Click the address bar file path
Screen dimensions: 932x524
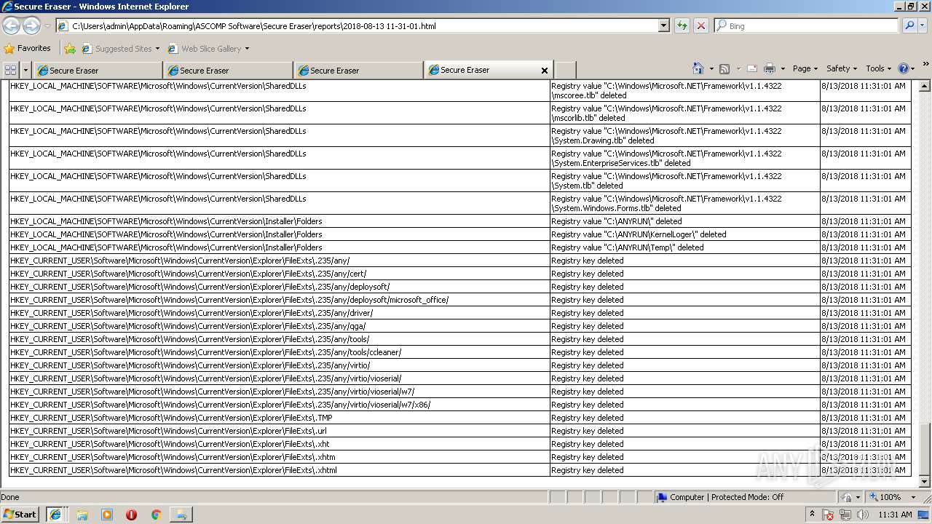coord(254,26)
